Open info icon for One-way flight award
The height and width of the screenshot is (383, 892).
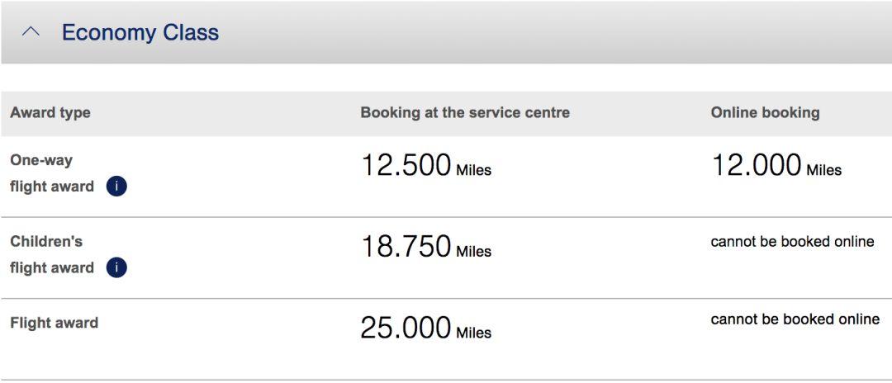coord(116,187)
